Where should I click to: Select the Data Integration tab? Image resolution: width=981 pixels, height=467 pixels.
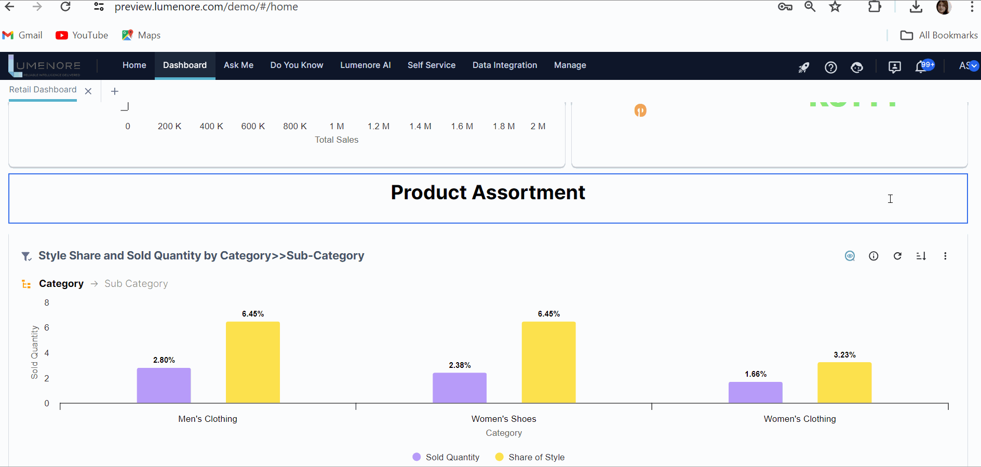504,65
